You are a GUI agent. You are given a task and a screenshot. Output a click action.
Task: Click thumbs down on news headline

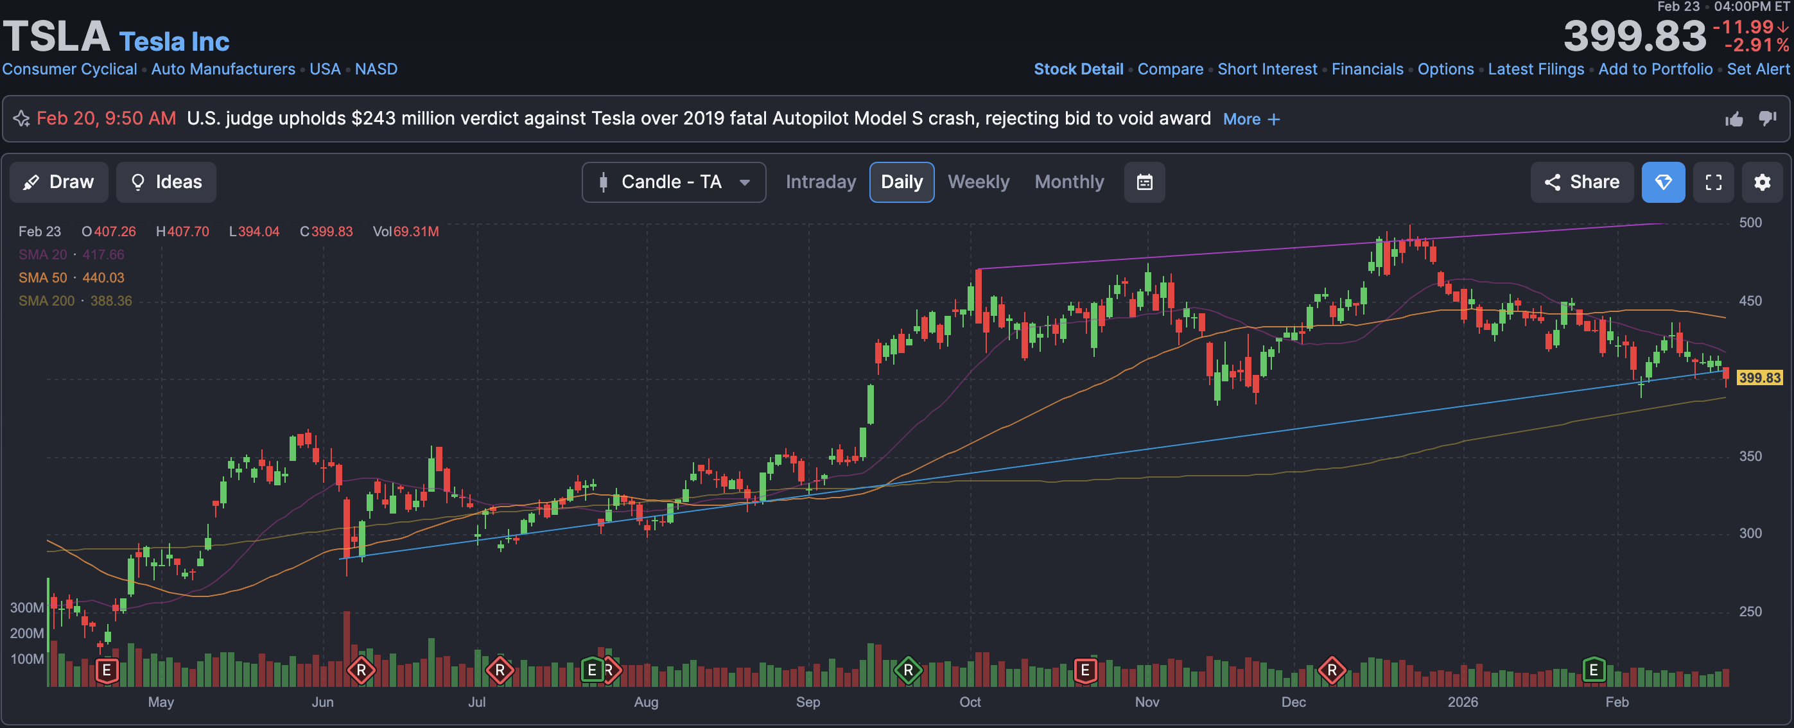(1768, 119)
